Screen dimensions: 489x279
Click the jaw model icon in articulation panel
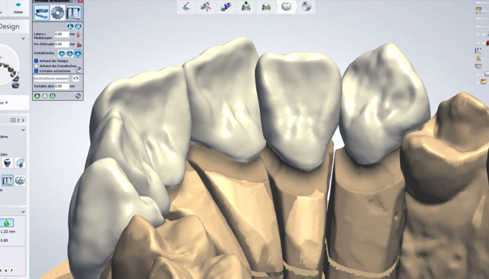tap(42, 12)
